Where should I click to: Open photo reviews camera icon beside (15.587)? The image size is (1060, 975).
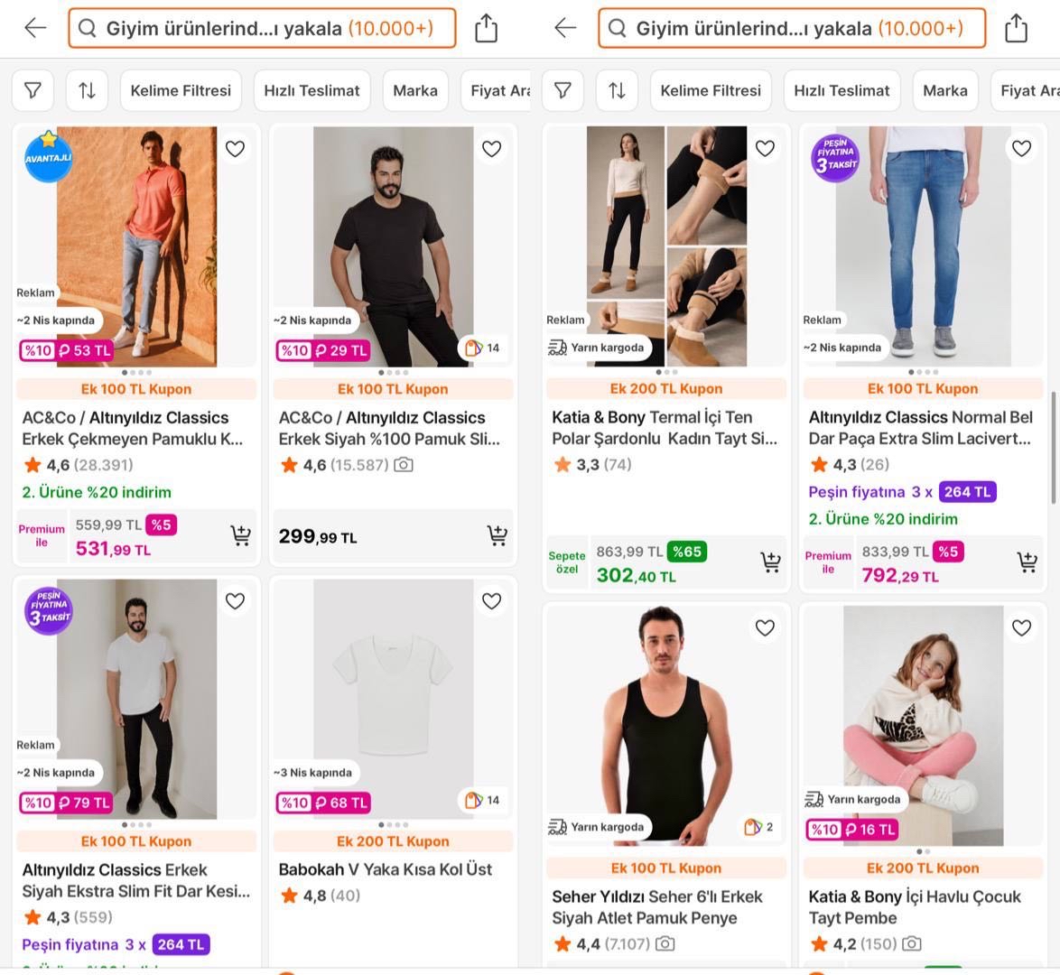pos(404,465)
